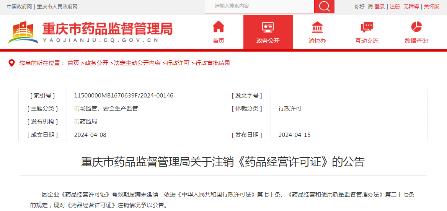Click the bank building icon above 渝快办

coord(317,27)
